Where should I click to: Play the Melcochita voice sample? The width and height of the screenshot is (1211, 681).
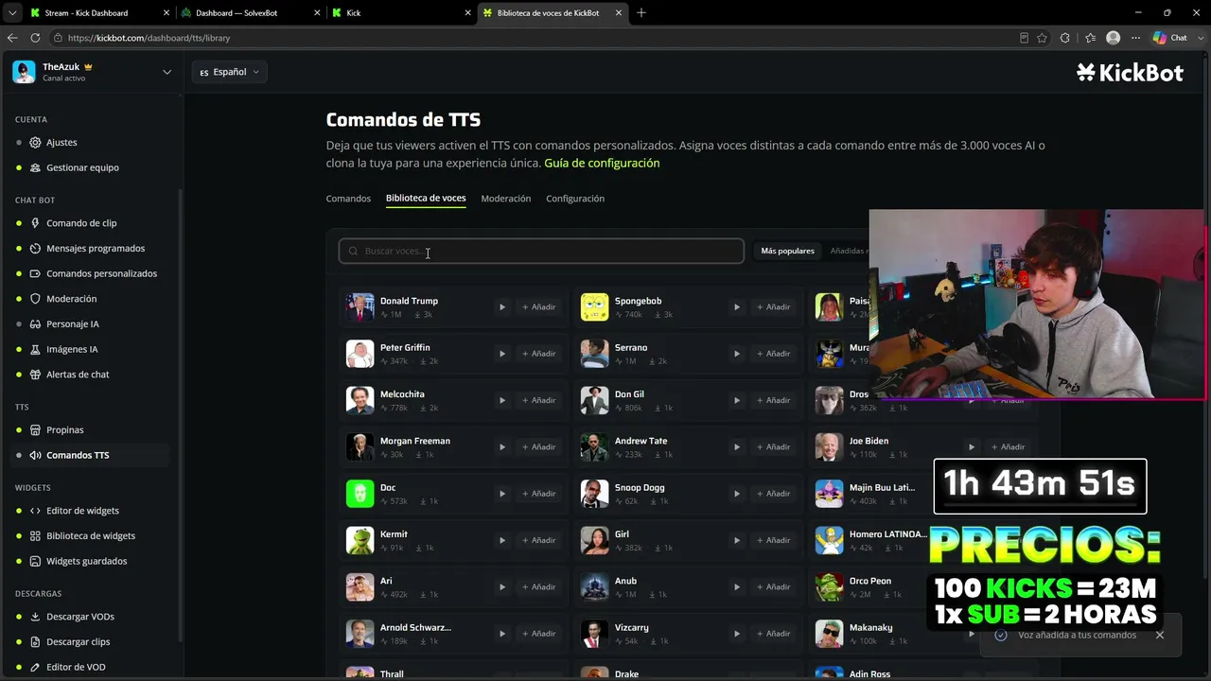pyautogui.click(x=502, y=400)
